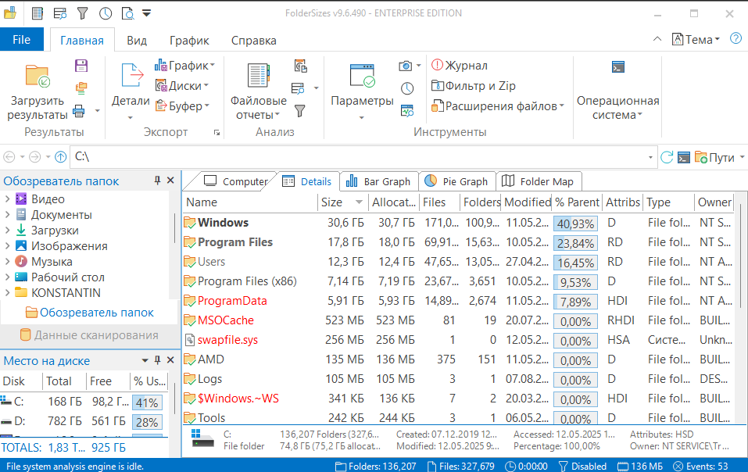
Task: Click Обозреватель папок panel button
Action: pyautogui.click(x=90, y=313)
